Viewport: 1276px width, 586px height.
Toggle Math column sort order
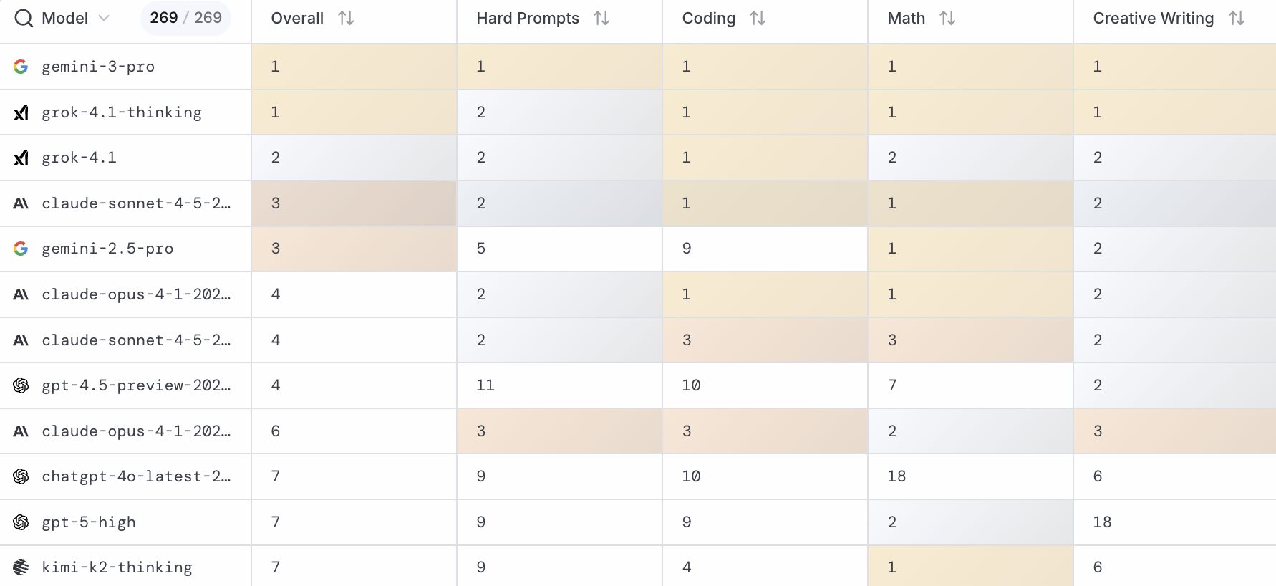point(947,19)
